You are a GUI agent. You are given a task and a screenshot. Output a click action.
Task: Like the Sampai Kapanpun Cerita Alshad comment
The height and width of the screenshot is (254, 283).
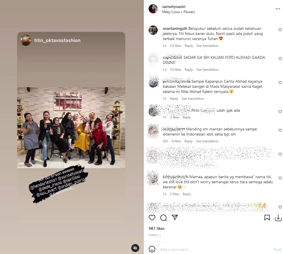(280, 82)
